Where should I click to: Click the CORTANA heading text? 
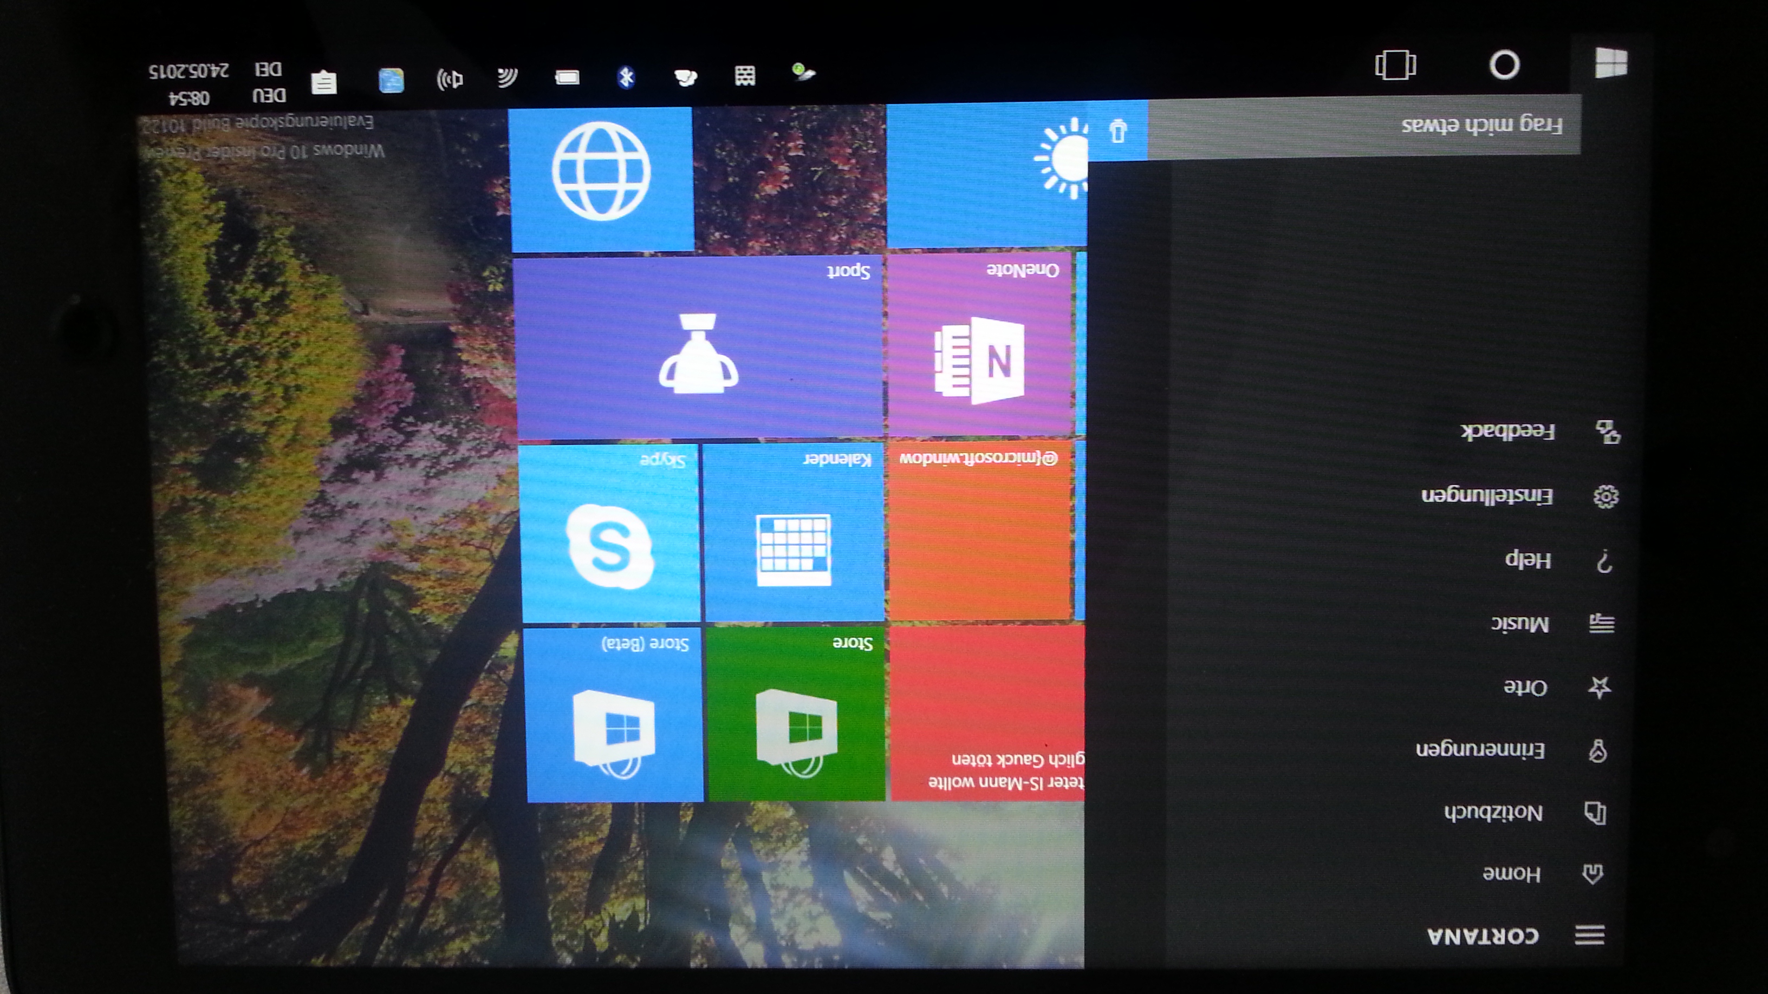point(1483,937)
